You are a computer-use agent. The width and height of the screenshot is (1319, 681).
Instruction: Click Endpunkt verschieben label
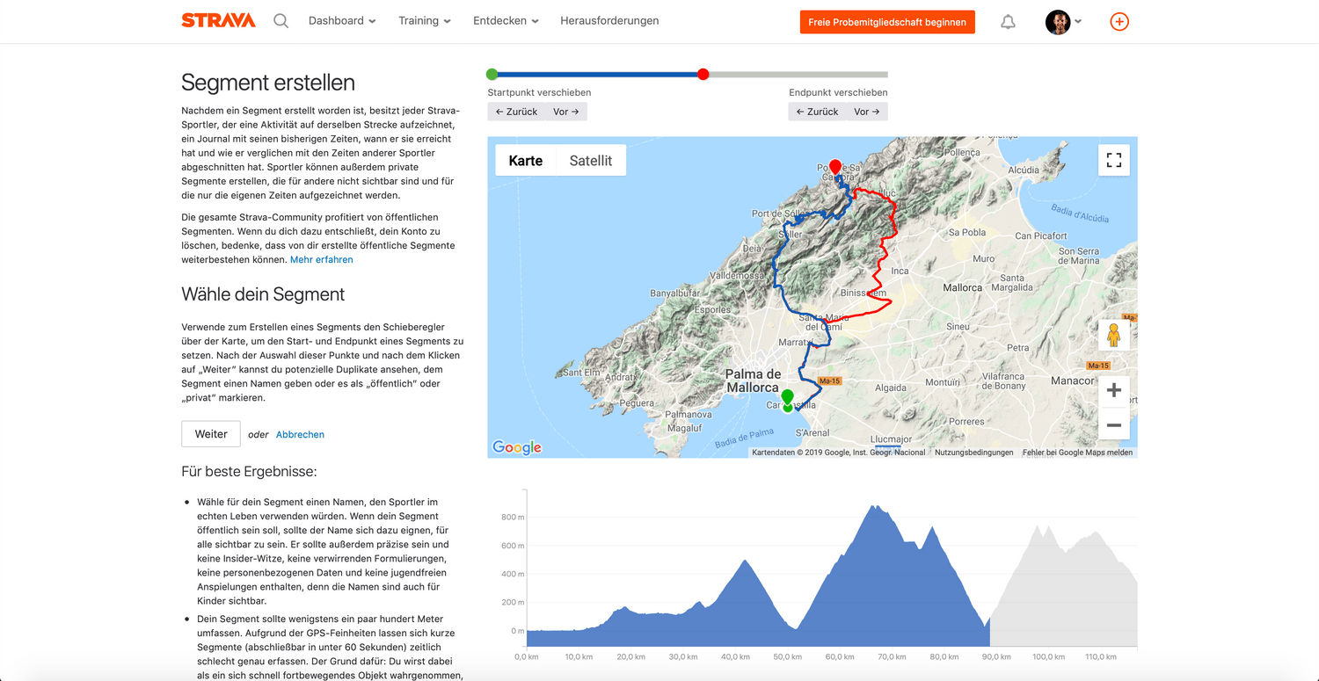838,92
